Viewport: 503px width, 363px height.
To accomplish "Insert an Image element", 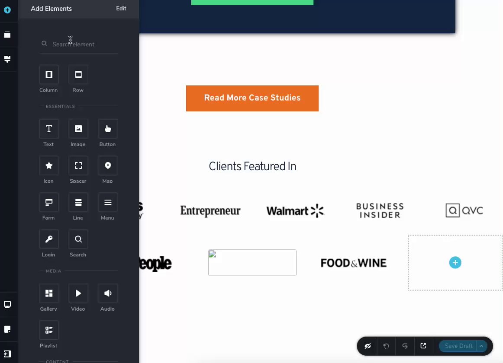I will coord(78,129).
